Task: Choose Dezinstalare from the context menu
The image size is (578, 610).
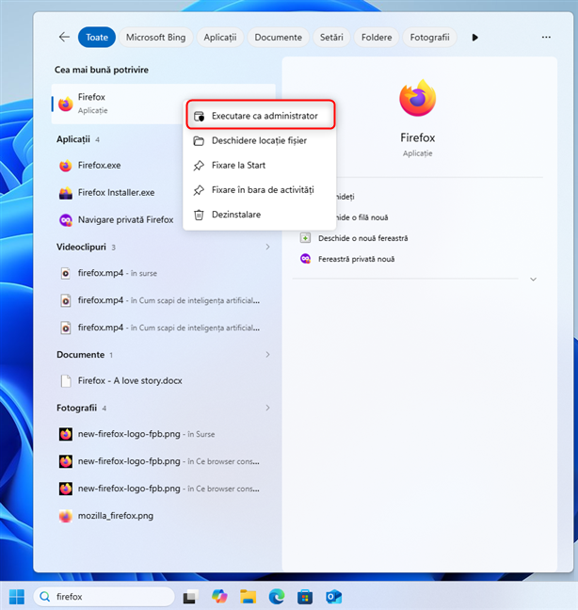Action: [261, 215]
